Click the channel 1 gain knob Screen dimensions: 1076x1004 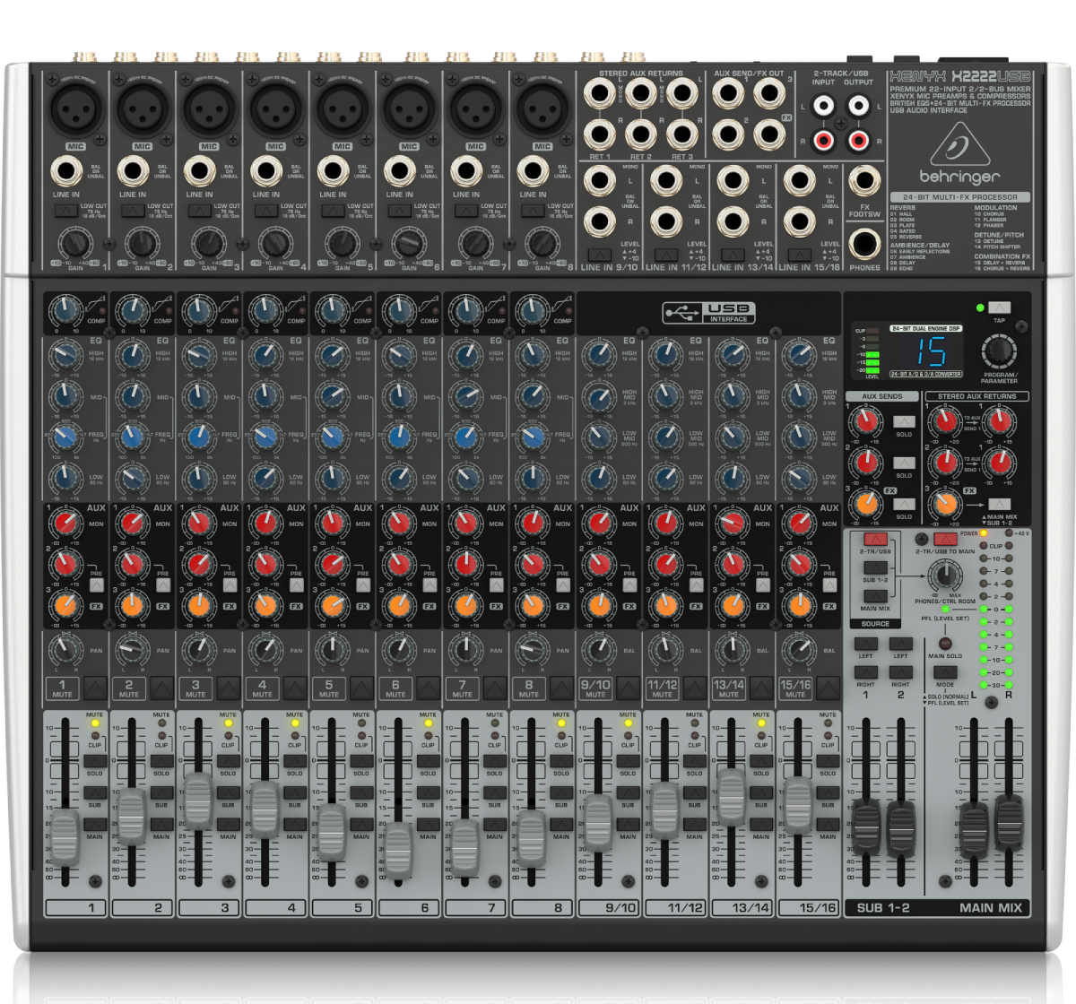[74, 243]
